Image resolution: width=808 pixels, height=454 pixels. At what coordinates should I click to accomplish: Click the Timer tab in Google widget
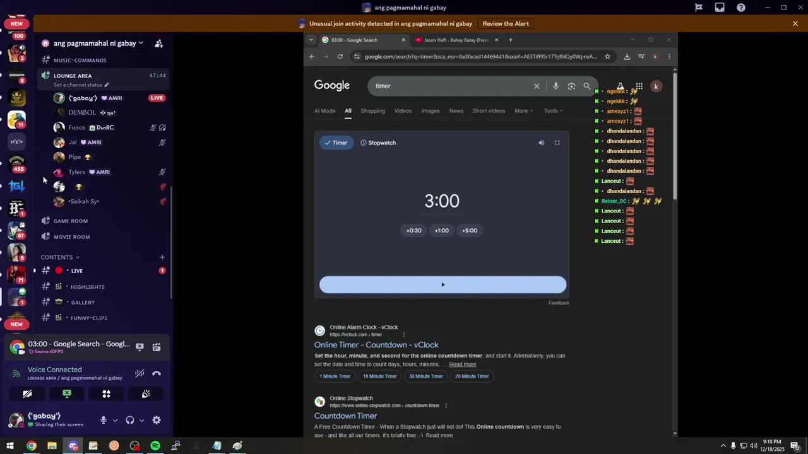[336, 143]
